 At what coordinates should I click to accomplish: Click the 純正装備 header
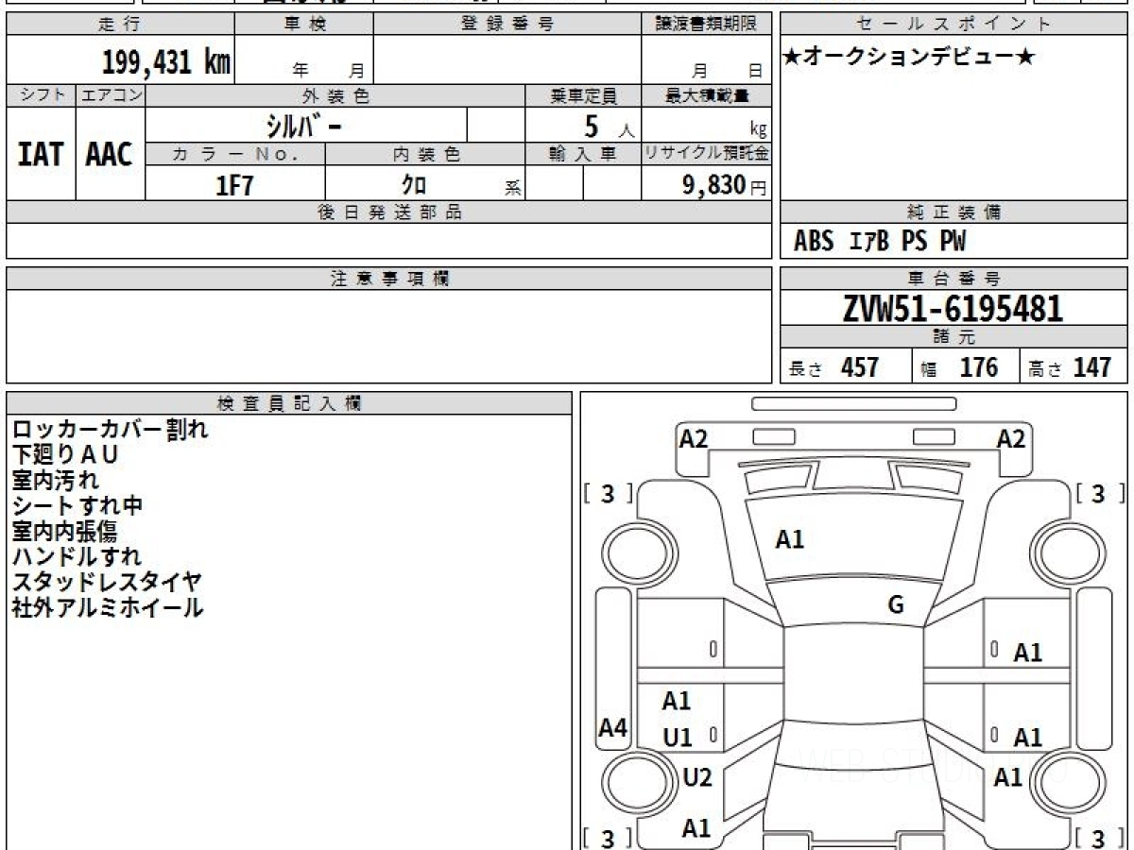click(x=954, y=212)
